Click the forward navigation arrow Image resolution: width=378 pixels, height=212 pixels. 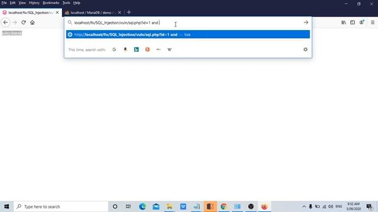(15, 22)
